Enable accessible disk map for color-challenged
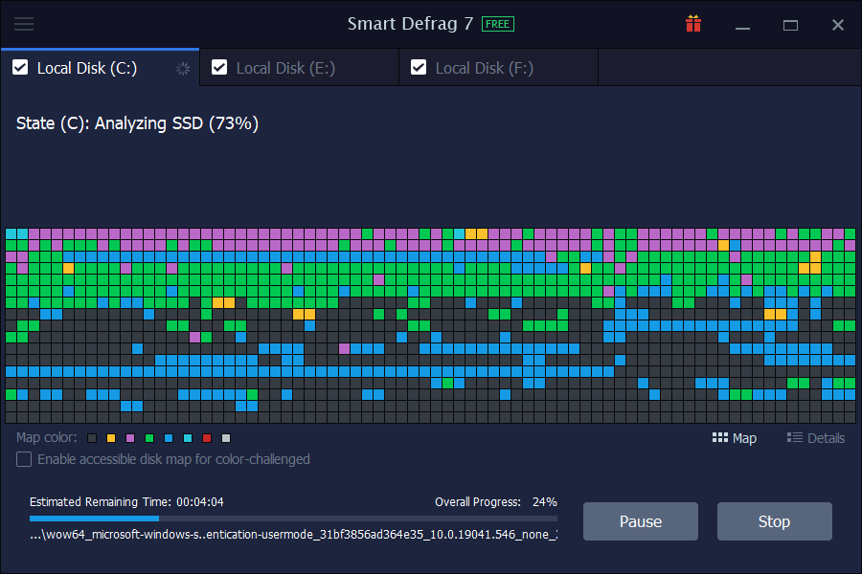Image resolution: width=862 pixels, height=574 pixels. [23, 459]
